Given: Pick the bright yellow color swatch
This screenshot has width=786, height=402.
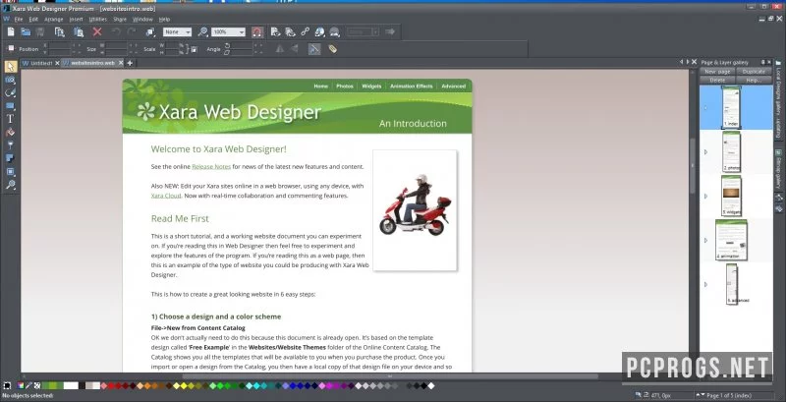Looking at the screenshot, I should (184, 385).
